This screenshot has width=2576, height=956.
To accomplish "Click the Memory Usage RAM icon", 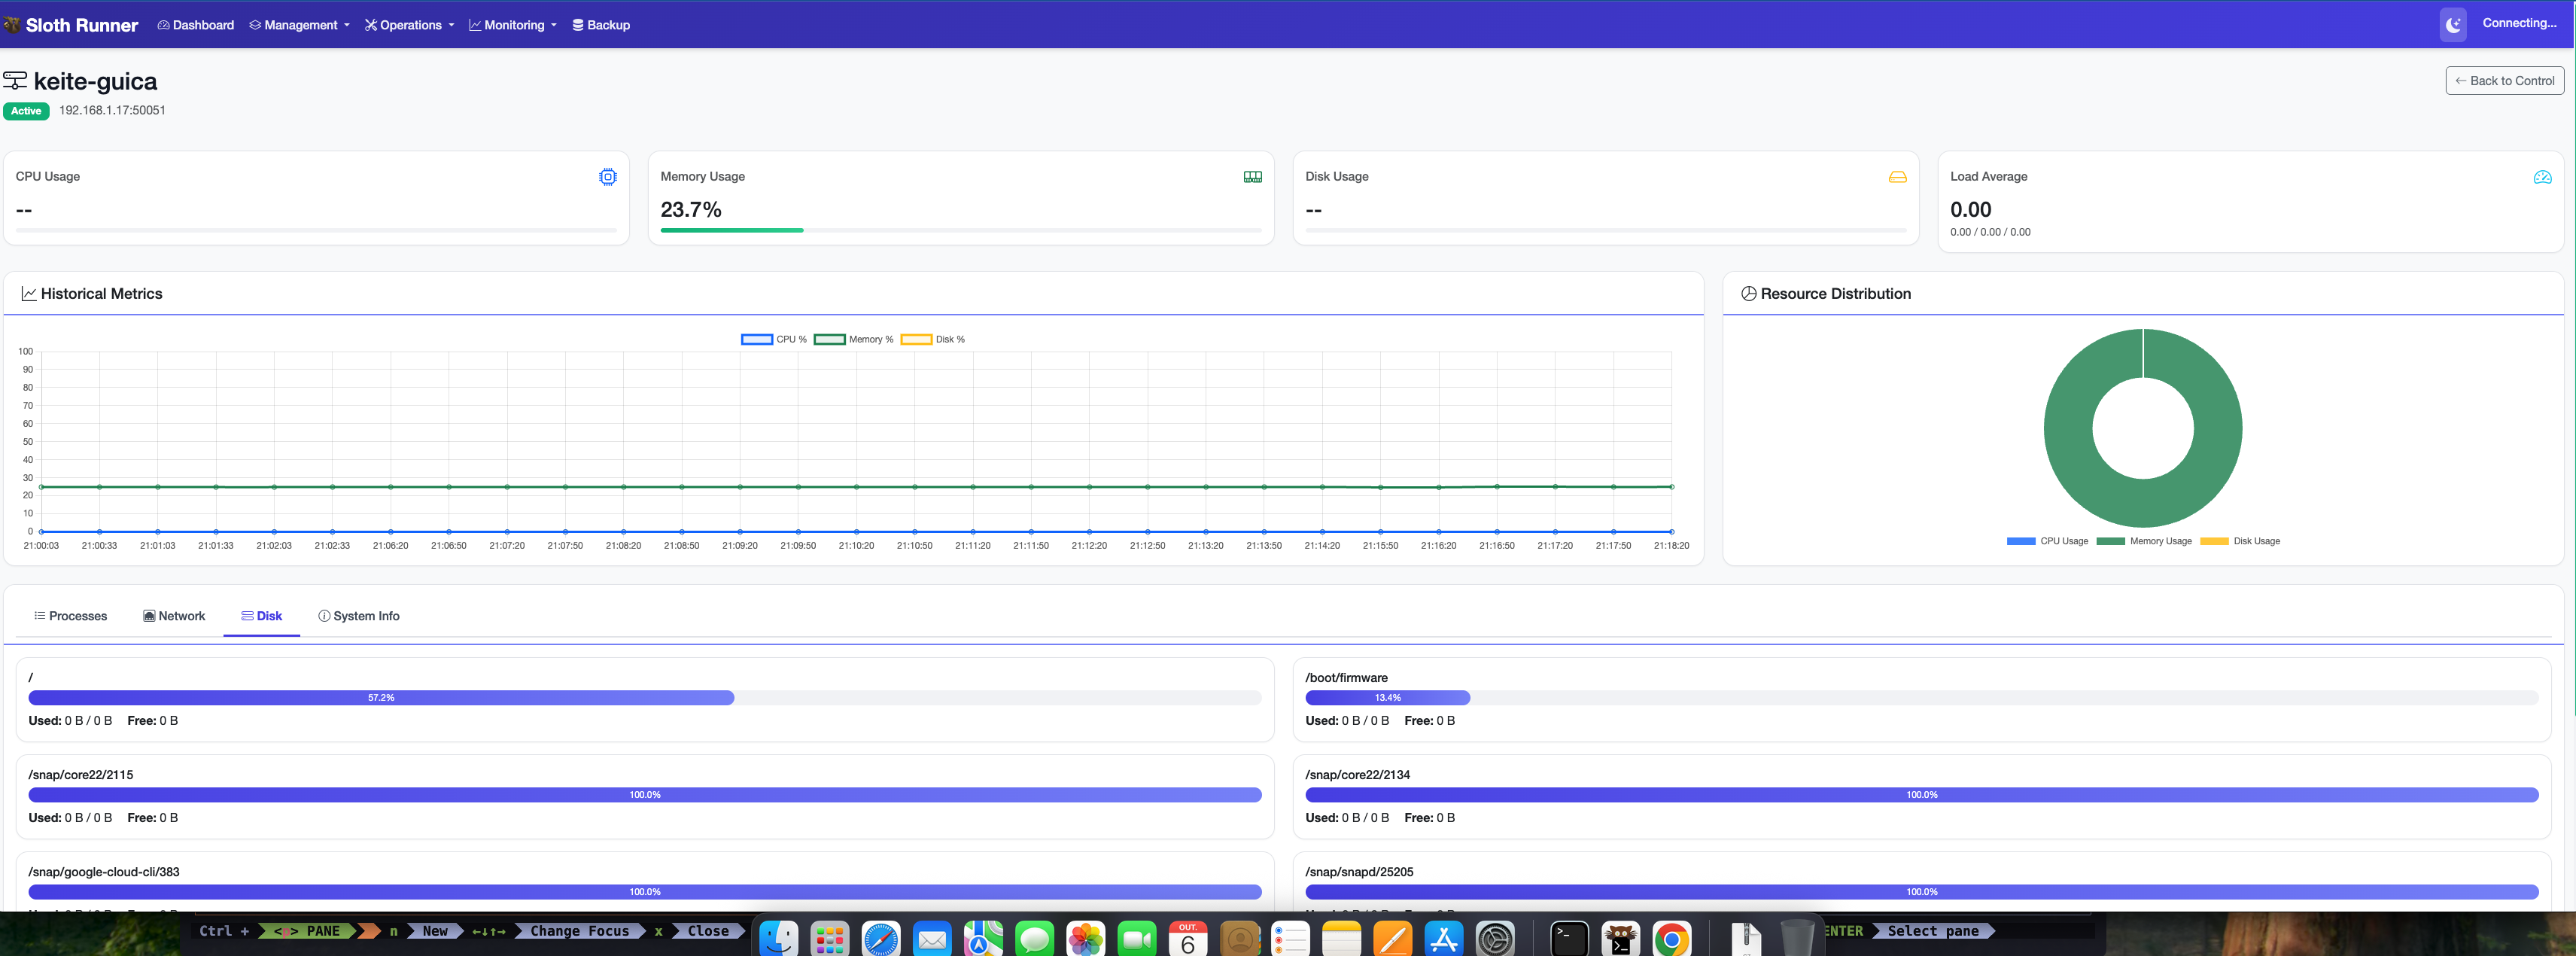I will [1252, 177].
